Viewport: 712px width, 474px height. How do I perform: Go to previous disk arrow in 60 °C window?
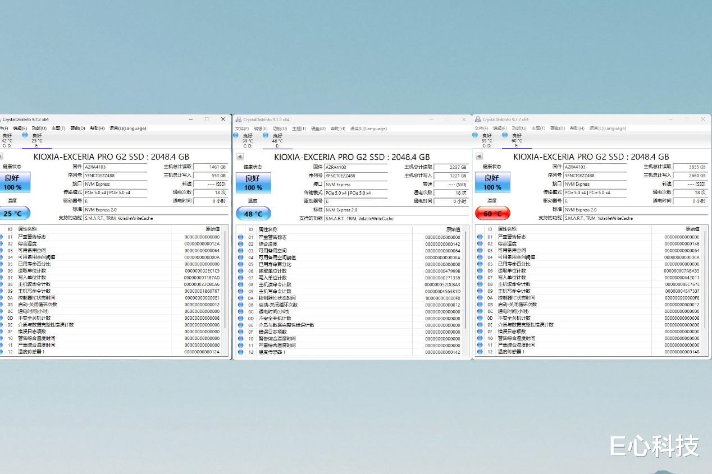coord(479,157)
